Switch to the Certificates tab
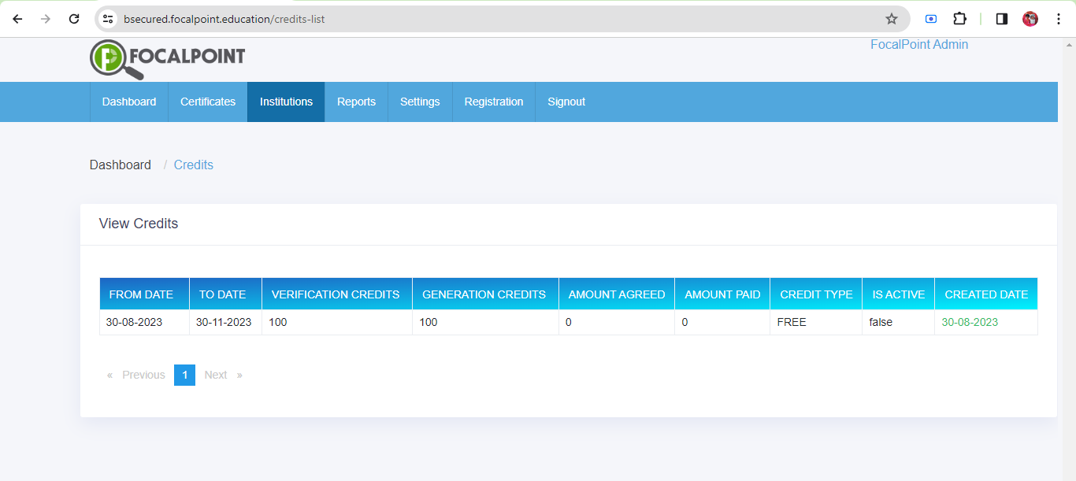The image size is (1076, 481). click(x=207, y=102)
